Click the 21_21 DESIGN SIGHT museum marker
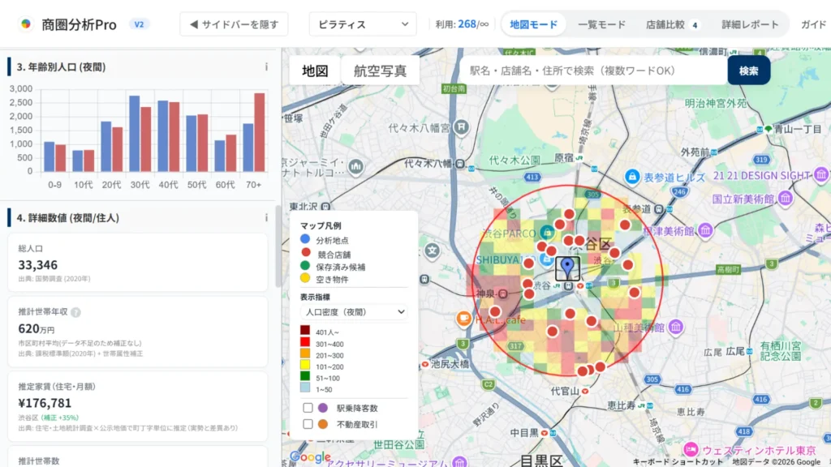 click(x=821, y=175)
